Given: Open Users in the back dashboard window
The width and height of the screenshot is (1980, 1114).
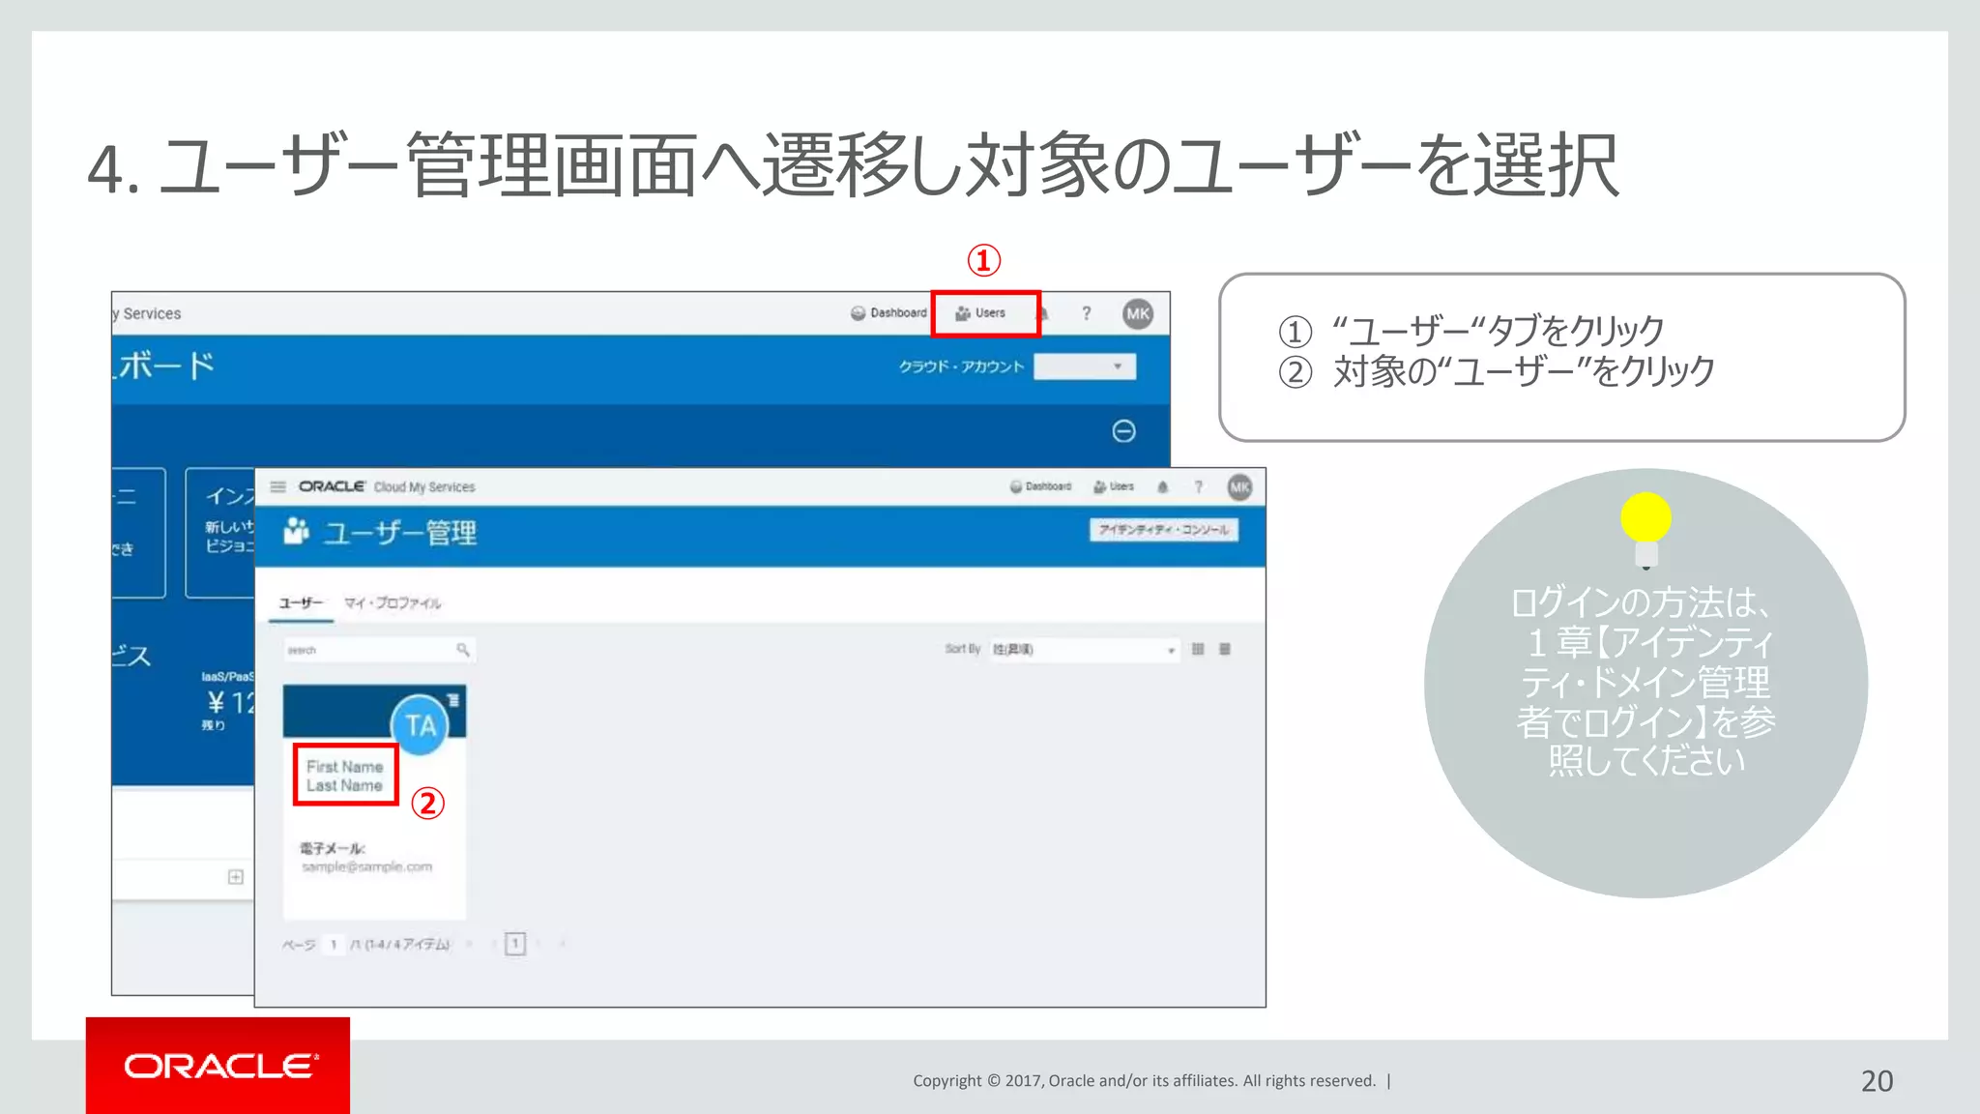Looking at the screenshot, I should [x=980, y=313].
